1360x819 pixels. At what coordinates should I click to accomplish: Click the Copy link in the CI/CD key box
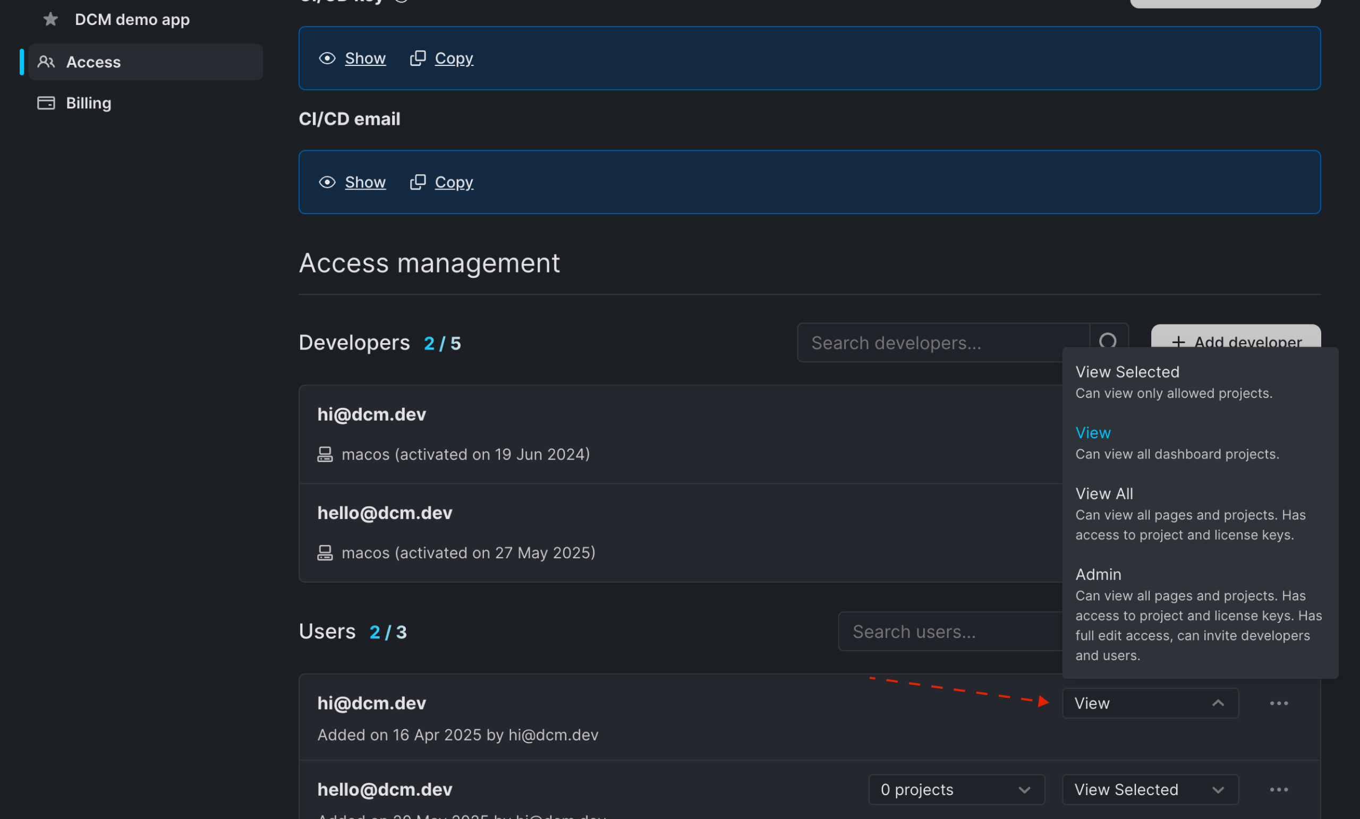tap(454, 58)
